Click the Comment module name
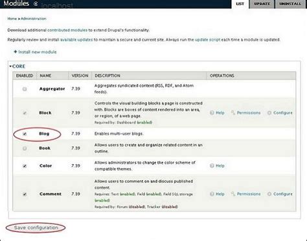 click(51, 194)
